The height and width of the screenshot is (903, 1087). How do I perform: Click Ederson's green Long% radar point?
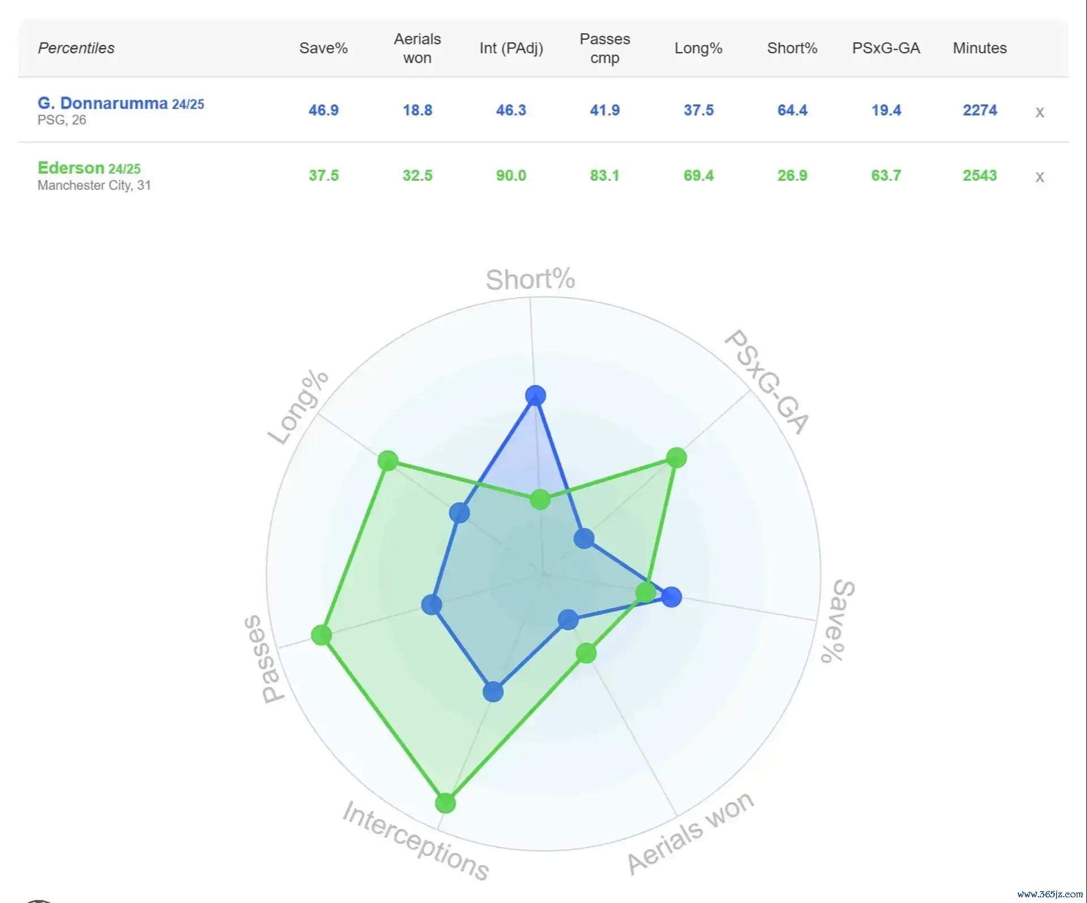[x=388, y=460]
